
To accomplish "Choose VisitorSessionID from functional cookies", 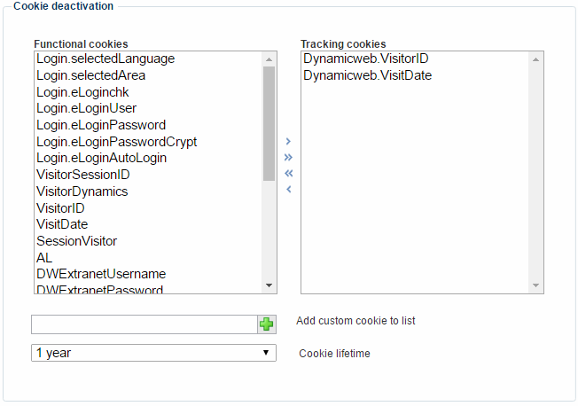I will 82,175.
